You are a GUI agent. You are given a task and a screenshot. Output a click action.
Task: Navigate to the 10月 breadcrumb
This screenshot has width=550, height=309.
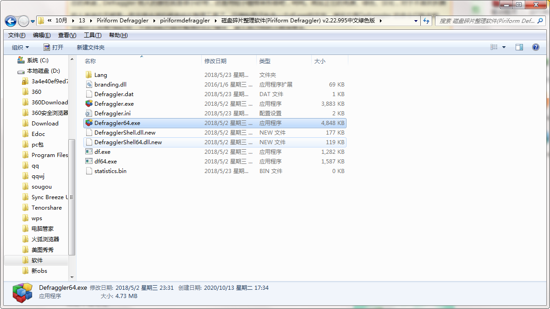(61, 21)
